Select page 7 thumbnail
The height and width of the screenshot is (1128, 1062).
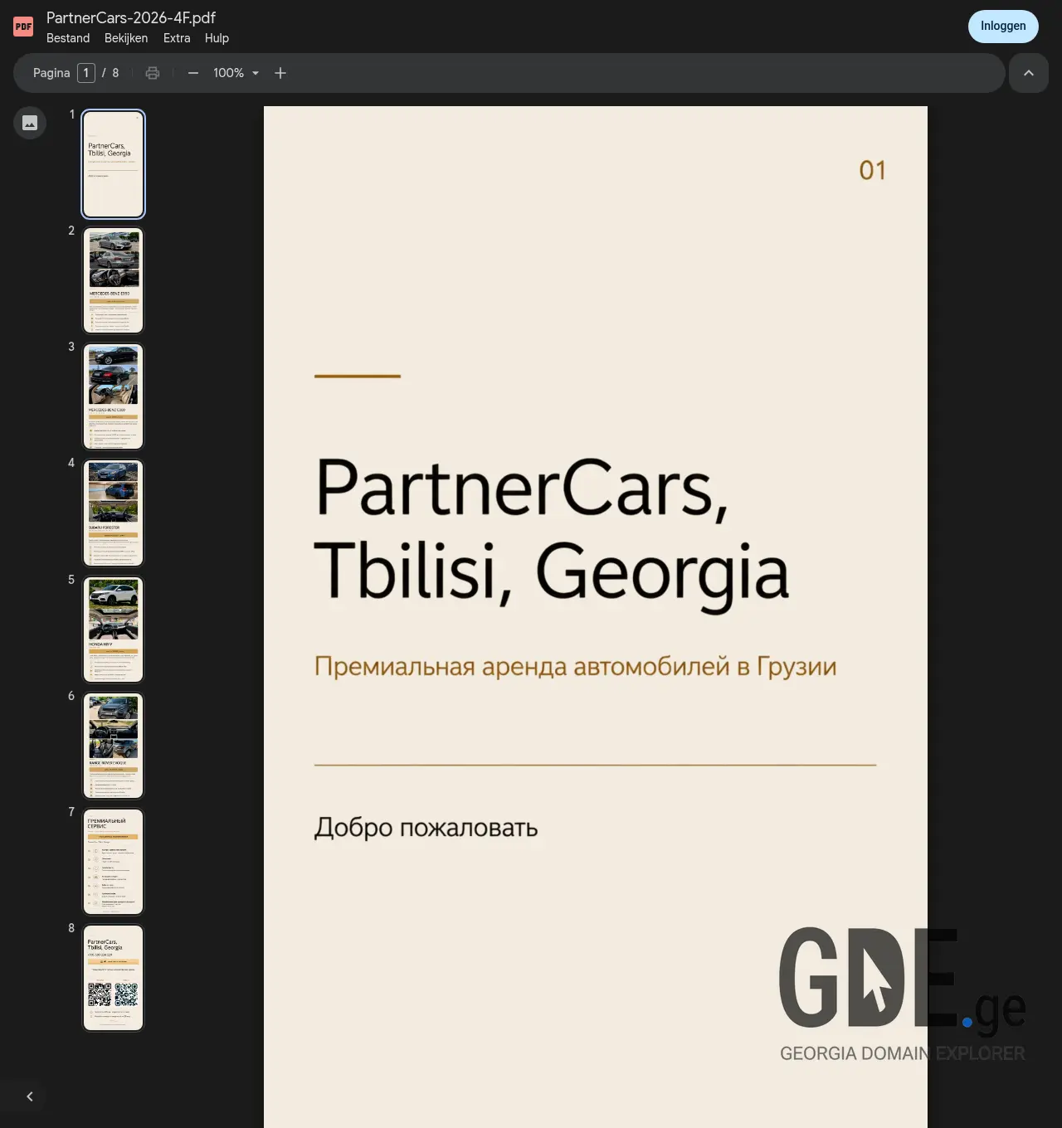click(114, 862)
